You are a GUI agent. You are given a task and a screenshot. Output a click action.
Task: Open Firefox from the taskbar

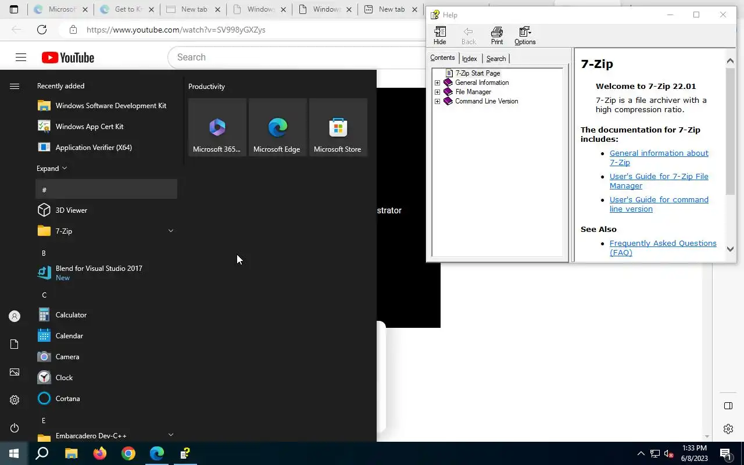100,453
